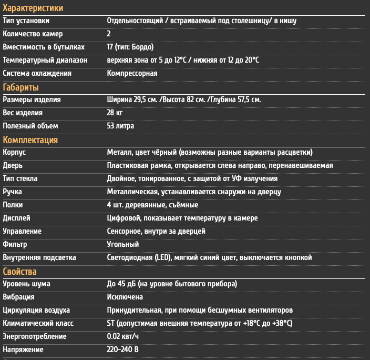
Task: Click the Размеры изделия dimensions value
Action: click(184, 99)
